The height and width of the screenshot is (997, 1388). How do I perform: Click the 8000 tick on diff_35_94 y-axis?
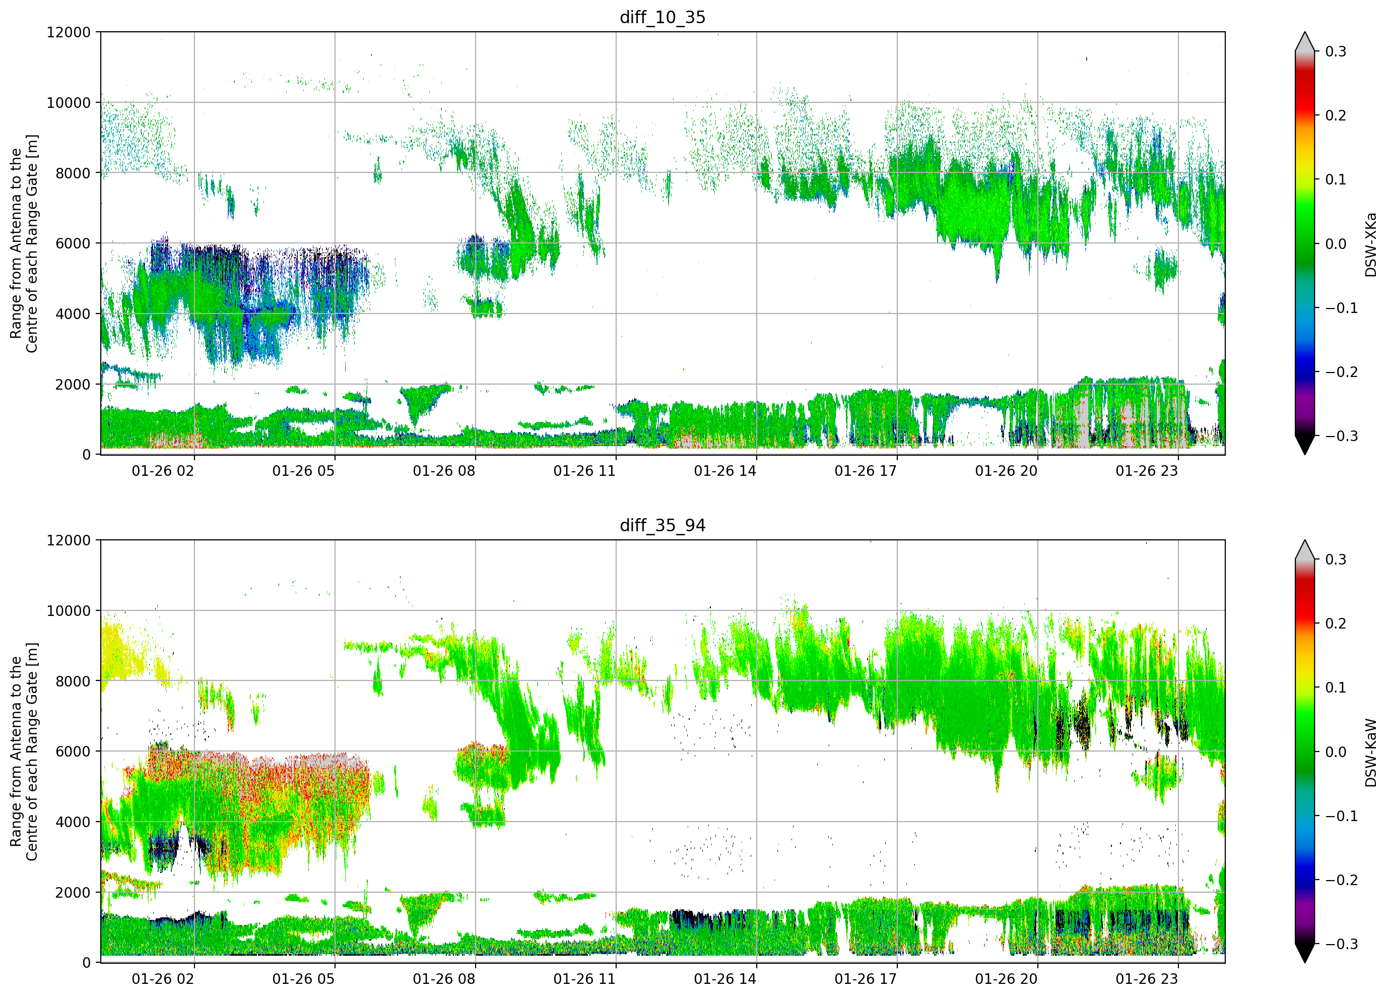73,681
